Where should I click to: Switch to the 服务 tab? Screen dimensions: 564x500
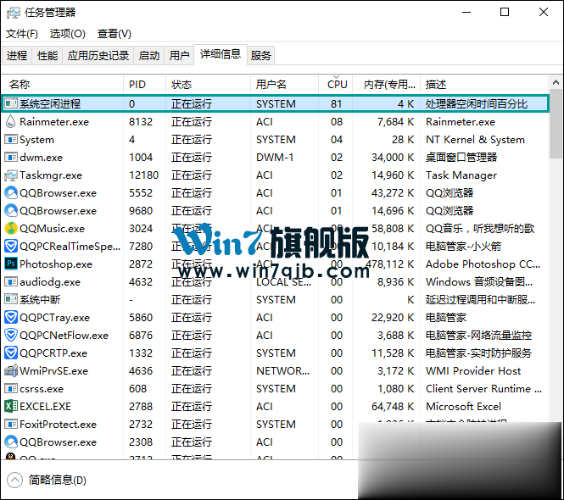[x=261, y=56]
